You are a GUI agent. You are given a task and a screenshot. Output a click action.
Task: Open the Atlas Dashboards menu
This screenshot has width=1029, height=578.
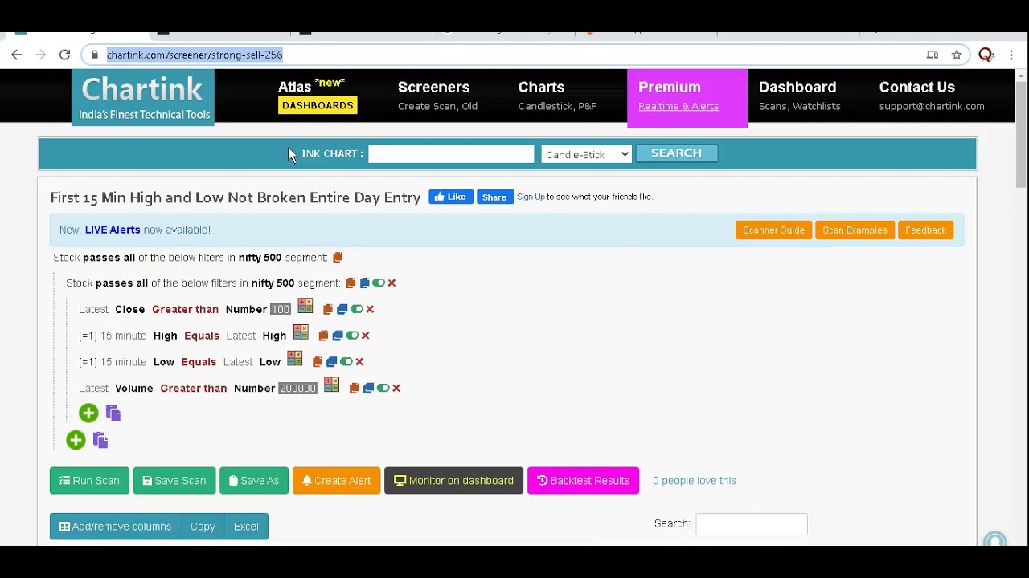[317, 96]
